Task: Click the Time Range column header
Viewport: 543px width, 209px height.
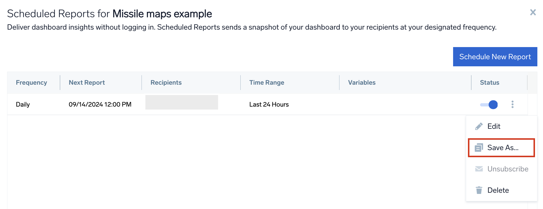Action: pos(266,83)
